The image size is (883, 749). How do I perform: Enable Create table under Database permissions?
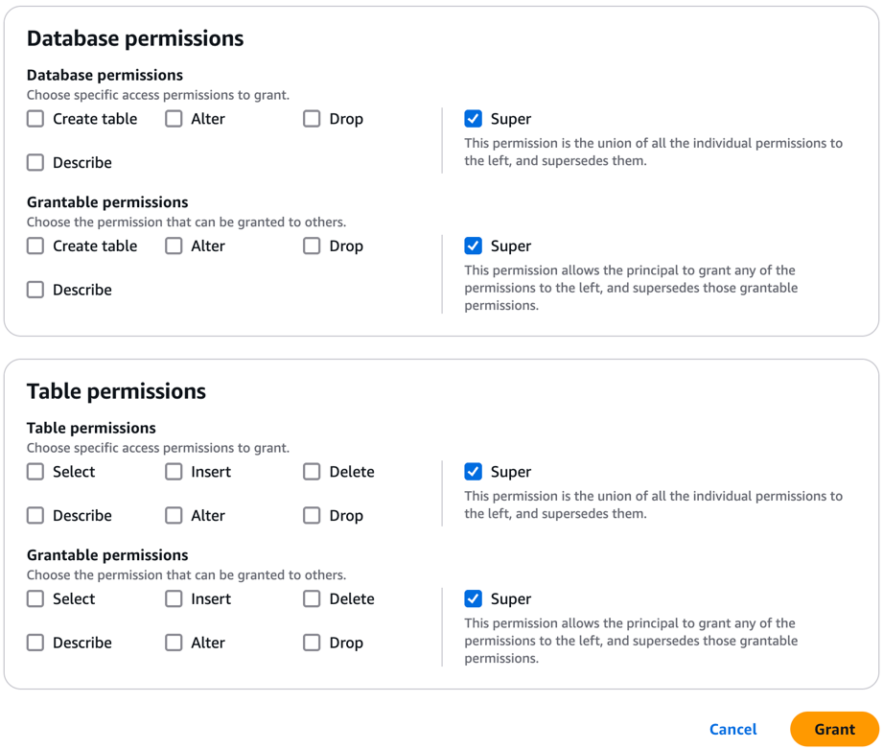point(35,119)
